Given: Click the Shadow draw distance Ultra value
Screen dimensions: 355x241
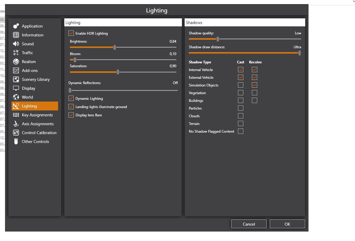Looking at the screenshot, I should click(297, 47).
